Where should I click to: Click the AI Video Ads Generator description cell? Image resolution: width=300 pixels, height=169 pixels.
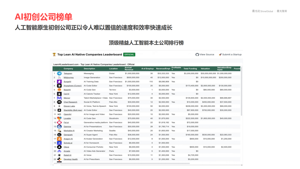pyautogui.click(x=94, y=151)
